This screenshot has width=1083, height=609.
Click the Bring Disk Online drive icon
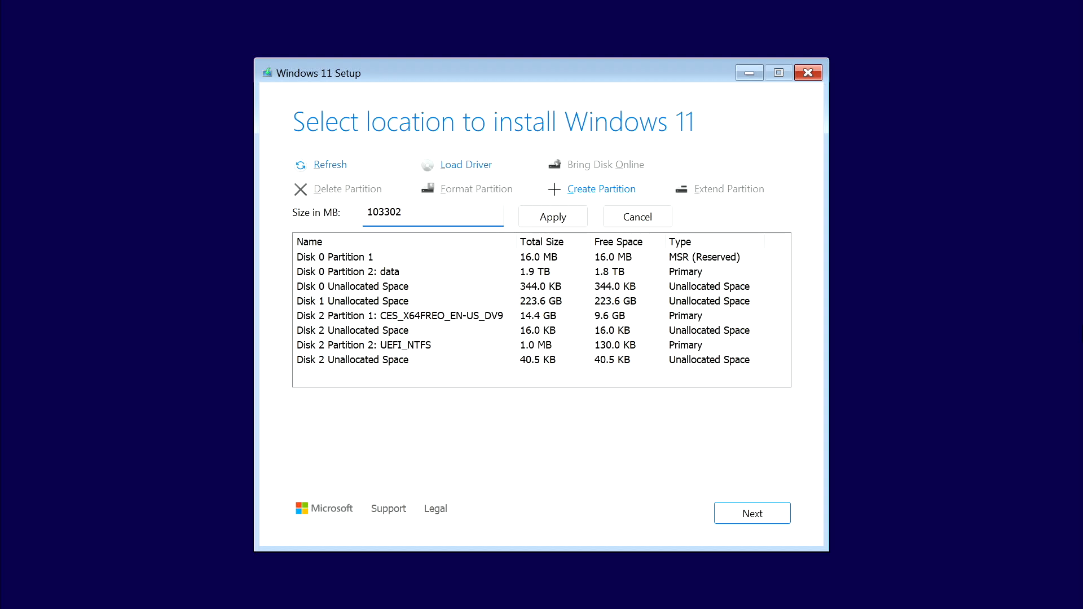click(555, 164)
